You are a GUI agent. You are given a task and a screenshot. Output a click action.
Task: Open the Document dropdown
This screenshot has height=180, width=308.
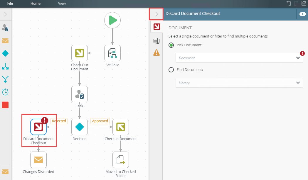(x=239, y=58)
